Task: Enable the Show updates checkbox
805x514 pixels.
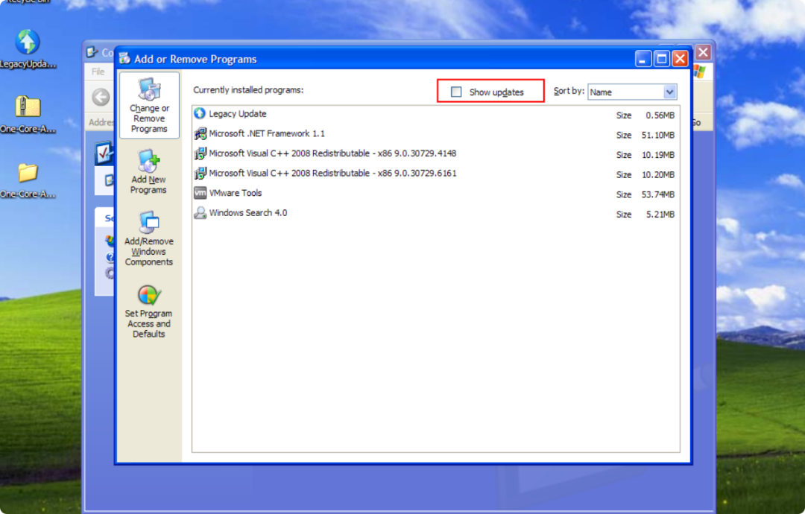Action: [456, 92]
